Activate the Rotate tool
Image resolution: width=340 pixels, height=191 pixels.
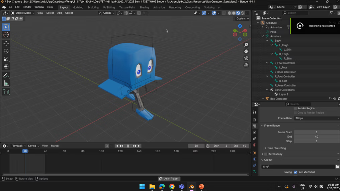click(6, 51)
